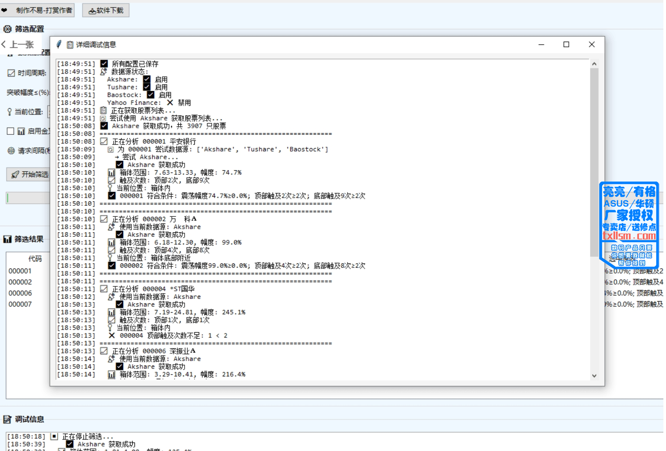Toggle the 时间周期 checkbox

click(11, 73)
